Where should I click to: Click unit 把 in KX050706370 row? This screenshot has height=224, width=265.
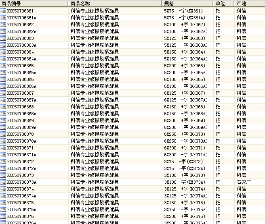click(218, 134)
